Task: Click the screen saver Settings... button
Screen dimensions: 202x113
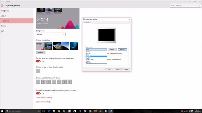Action: coord(112,50)
